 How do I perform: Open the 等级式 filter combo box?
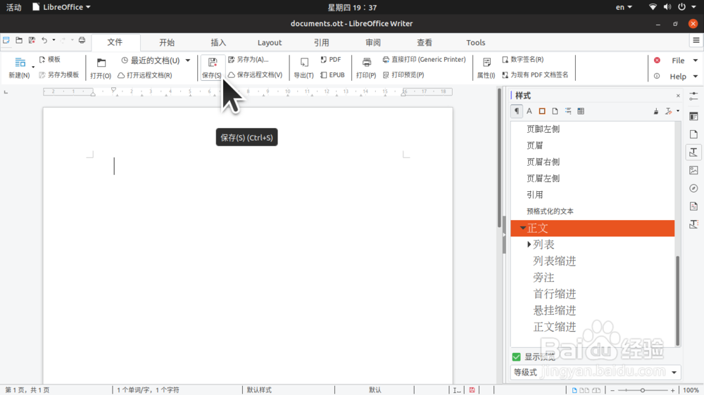tap(596, 373)
